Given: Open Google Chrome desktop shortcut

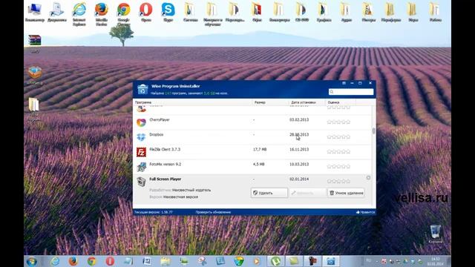Looking at the screenshot, I should (x=124, y=13).
